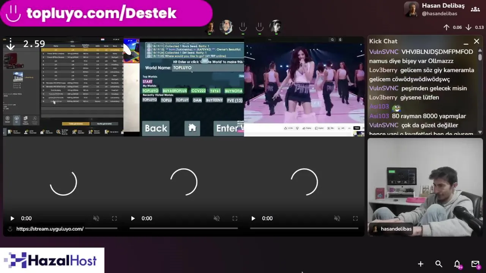Play the right loading video player
486x273 pixels.
[253, 218]
